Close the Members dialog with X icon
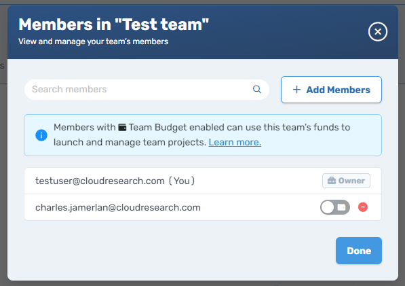This screenshot has width=405, height=286. point(378,31)
